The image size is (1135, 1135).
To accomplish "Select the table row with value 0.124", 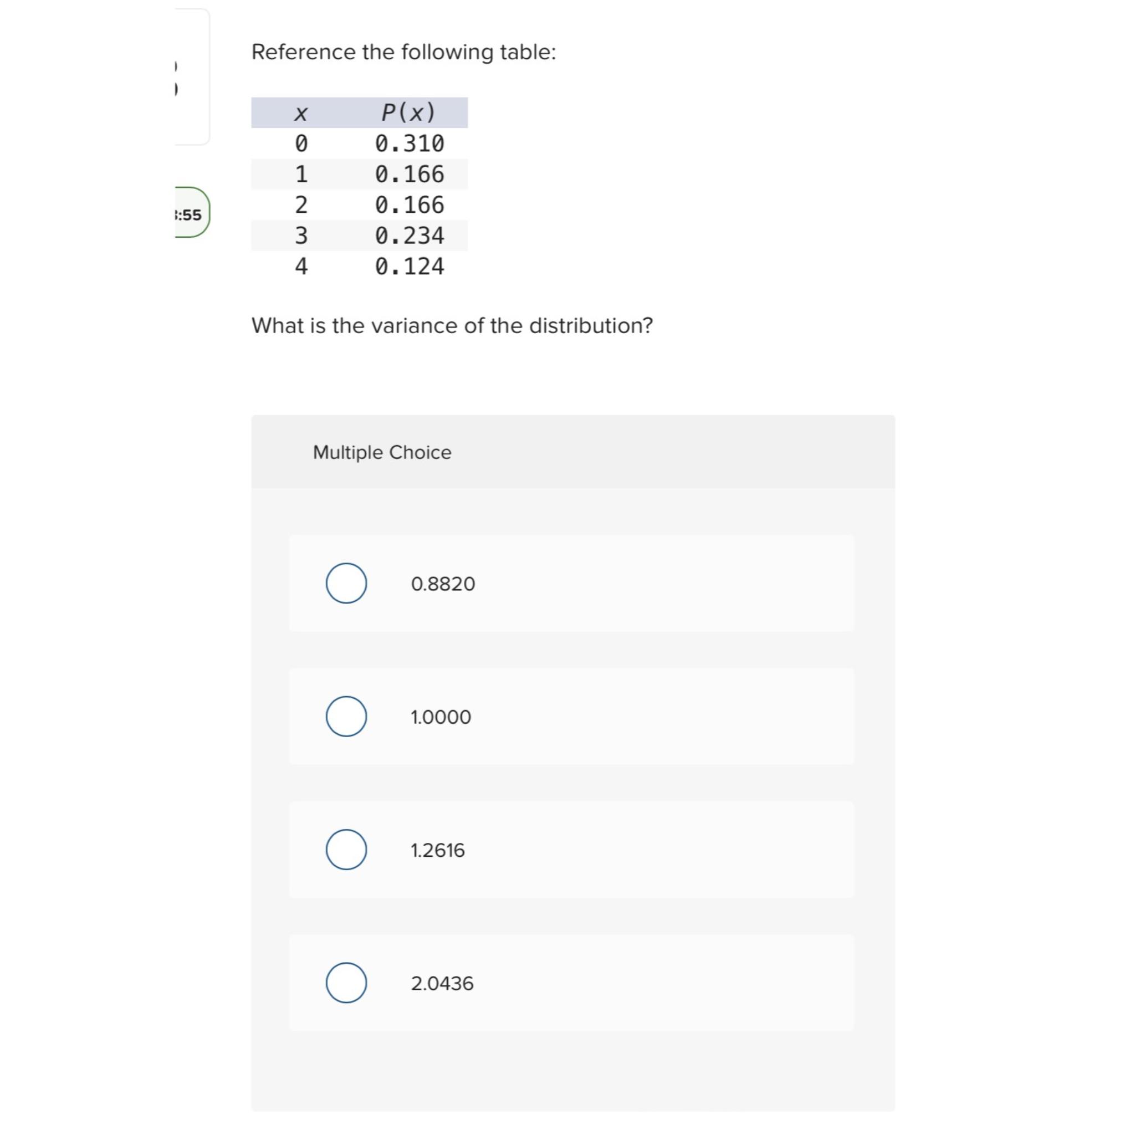I will coord(359,266).
